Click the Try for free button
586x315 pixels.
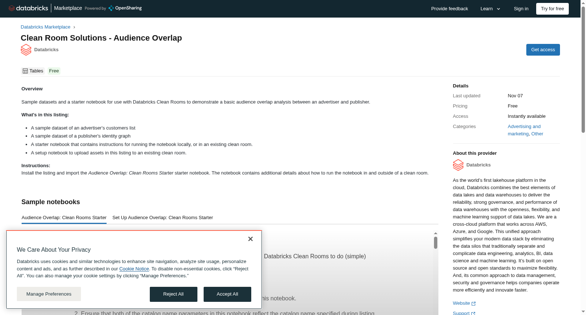click(552, 9)
